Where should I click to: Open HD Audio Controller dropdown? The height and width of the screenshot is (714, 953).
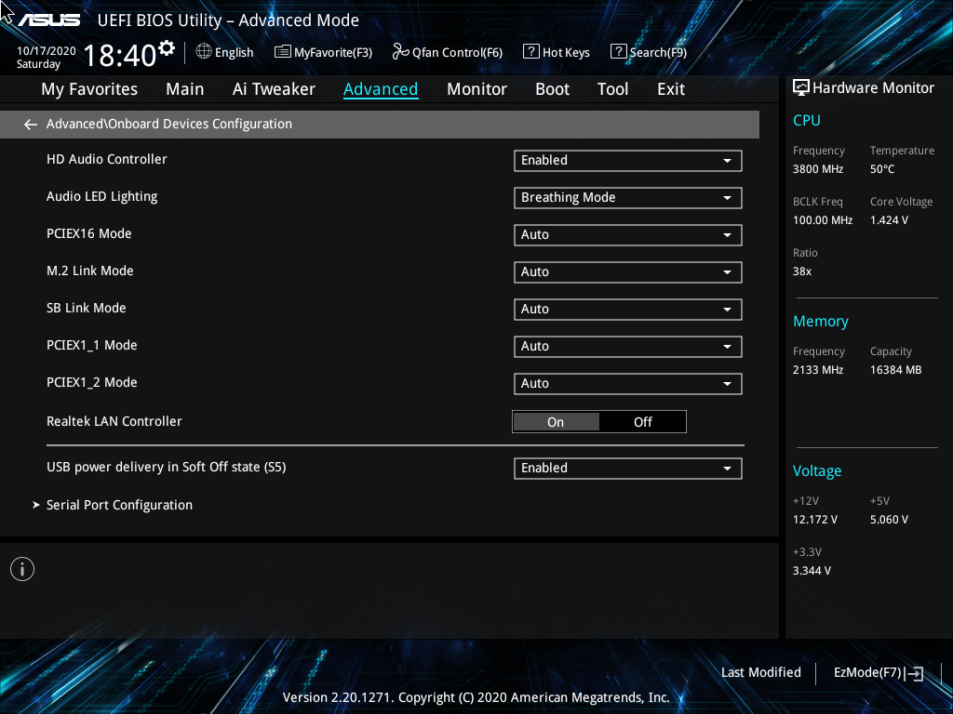pos(628,160)
